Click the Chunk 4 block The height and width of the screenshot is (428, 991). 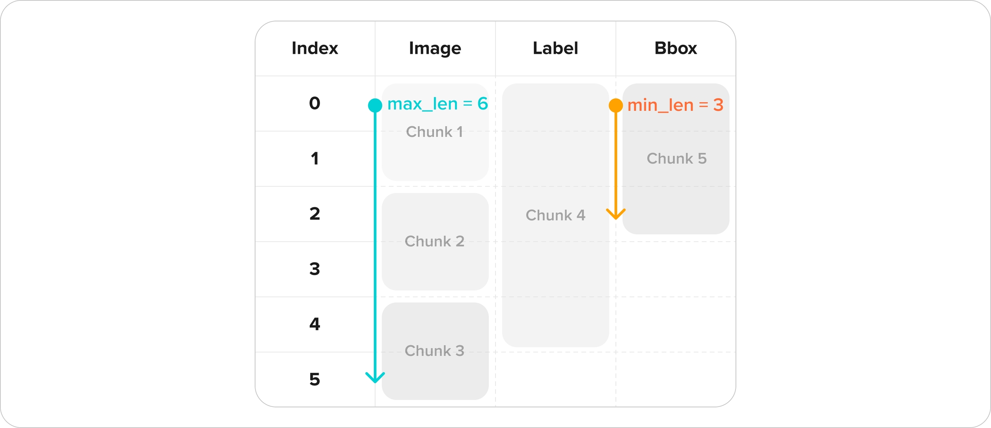[555, 215]
